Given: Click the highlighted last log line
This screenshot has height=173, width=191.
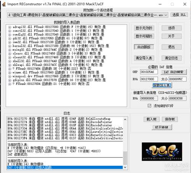Looking at the screenshot, I should click(x=65, y=167).
